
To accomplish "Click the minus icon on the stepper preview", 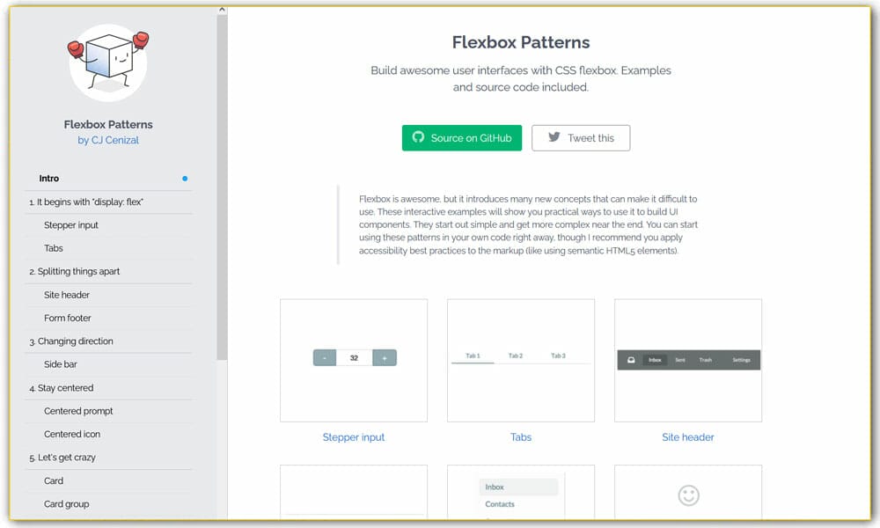I will [x=325, y=357].
